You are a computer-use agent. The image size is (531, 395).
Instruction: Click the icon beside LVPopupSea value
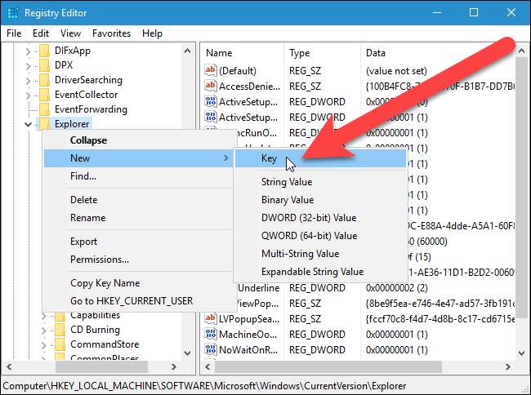(x=211, y=319)
